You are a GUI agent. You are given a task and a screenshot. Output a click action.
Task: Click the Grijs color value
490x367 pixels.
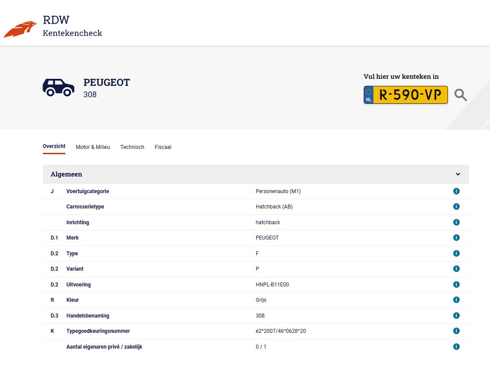pyautogui.click(x=261, y=300)
